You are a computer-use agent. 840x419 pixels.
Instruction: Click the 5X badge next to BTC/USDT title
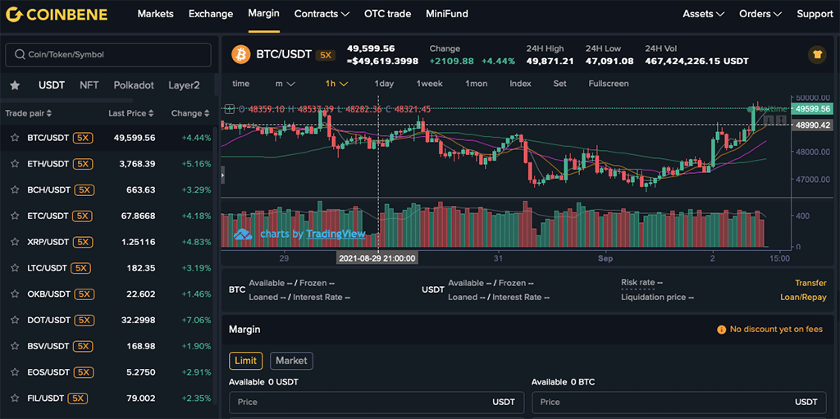(325, 55)
